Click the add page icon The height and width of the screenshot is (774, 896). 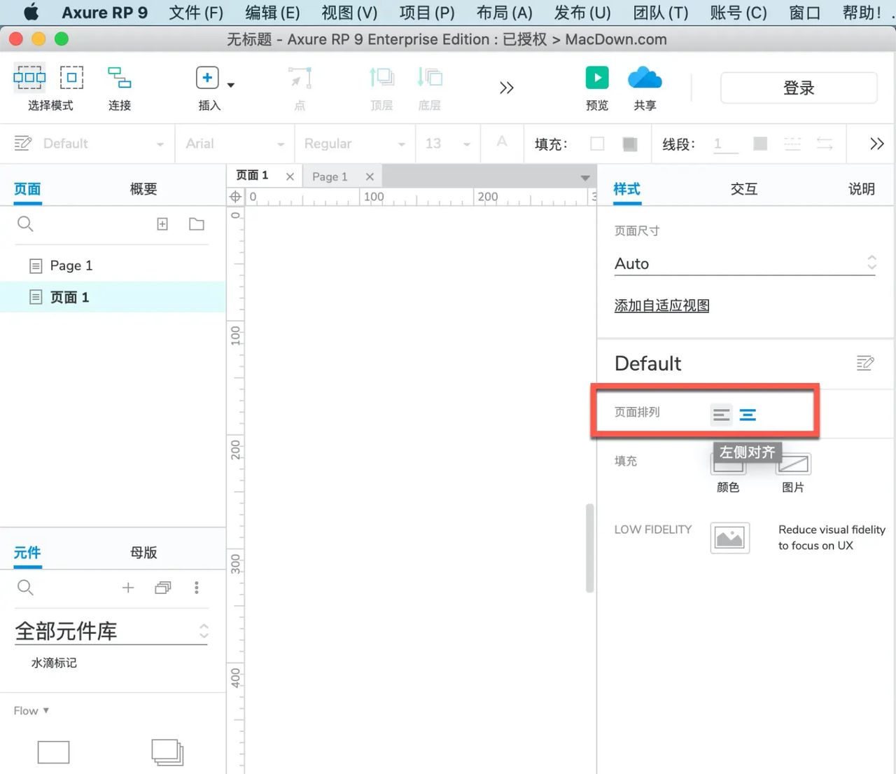click(x=162, y=224)
